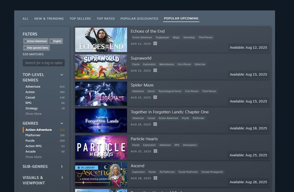Click Windows icon for Echoes of the End
Screen dimensions: 294x192
[155, 44]
